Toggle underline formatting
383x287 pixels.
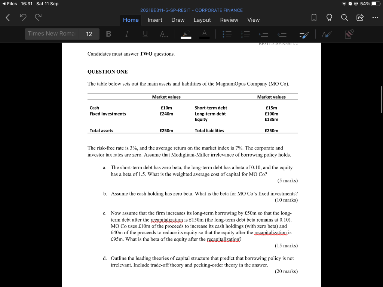tap(145, 34)
